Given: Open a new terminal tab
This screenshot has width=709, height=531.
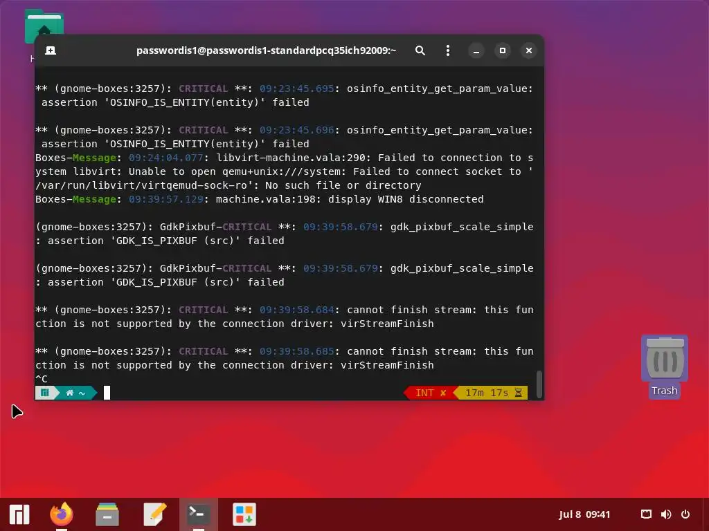Looking at the screenshot, I should tap(51, 50).
